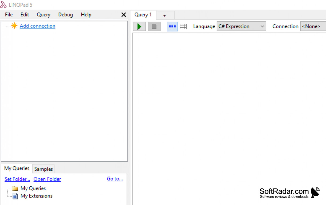
Task: Click the grey stop query button
Action: pyautogui.click(x=154, y=26)
